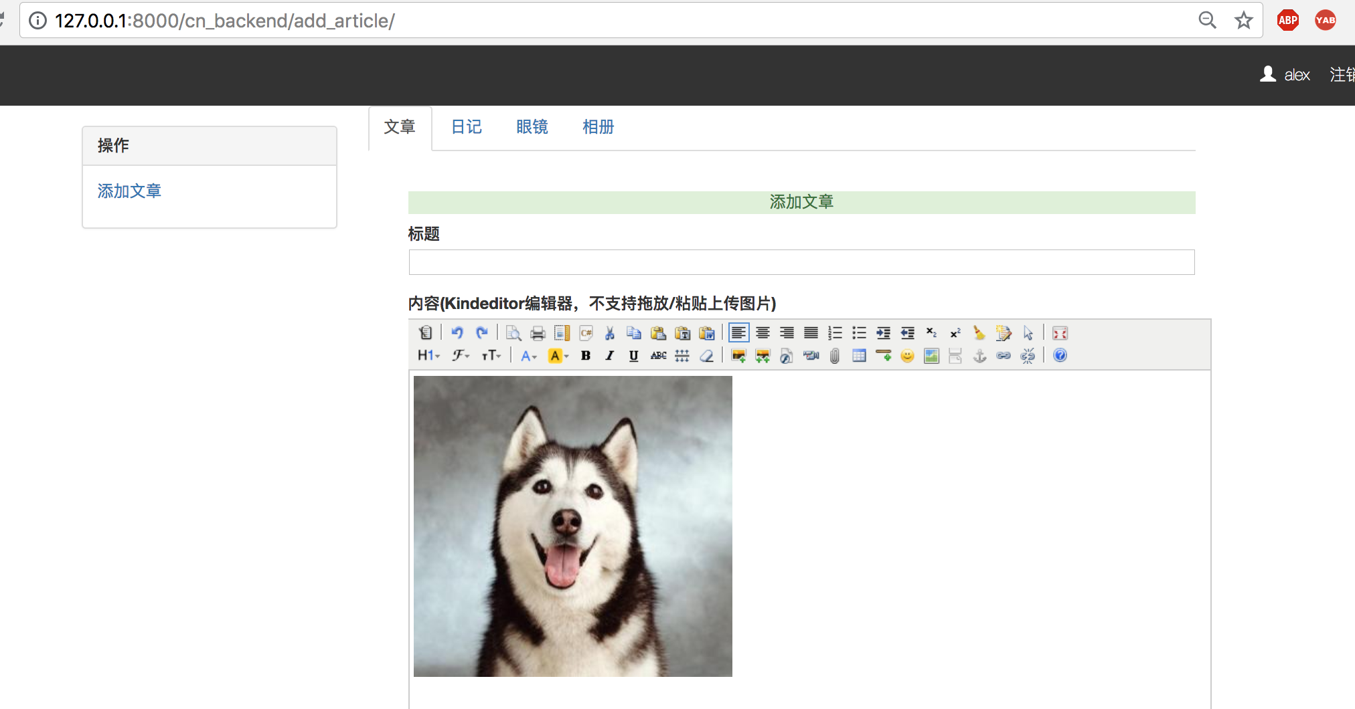Open the font family dropdown
This screenshot has height=709, width=1355.
pyautogui.click(x=461, y=355)
